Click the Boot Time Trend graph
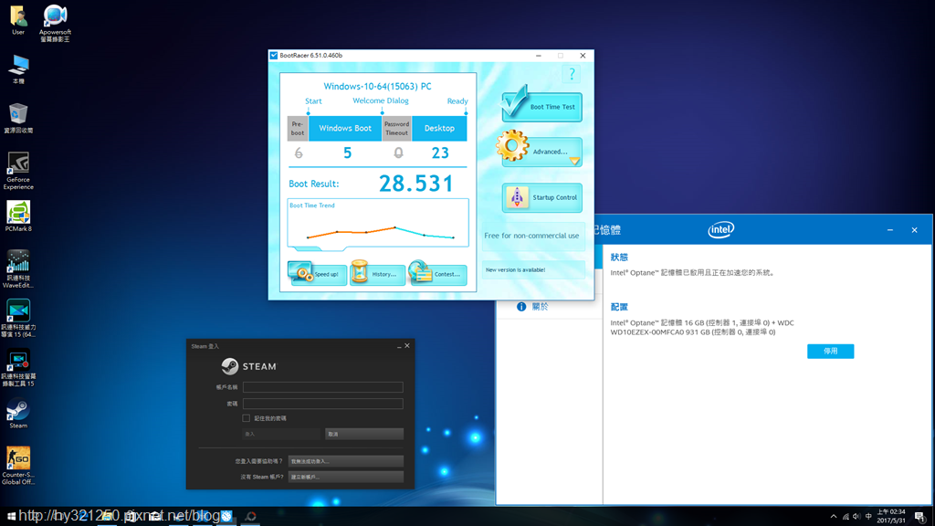This screenshot has height=526, width=935. pyautogui.click(x=377, y=223)
